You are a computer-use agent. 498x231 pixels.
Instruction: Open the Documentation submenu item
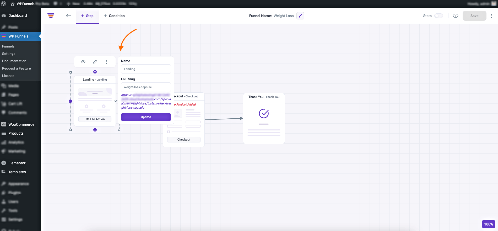click(14, 61)
